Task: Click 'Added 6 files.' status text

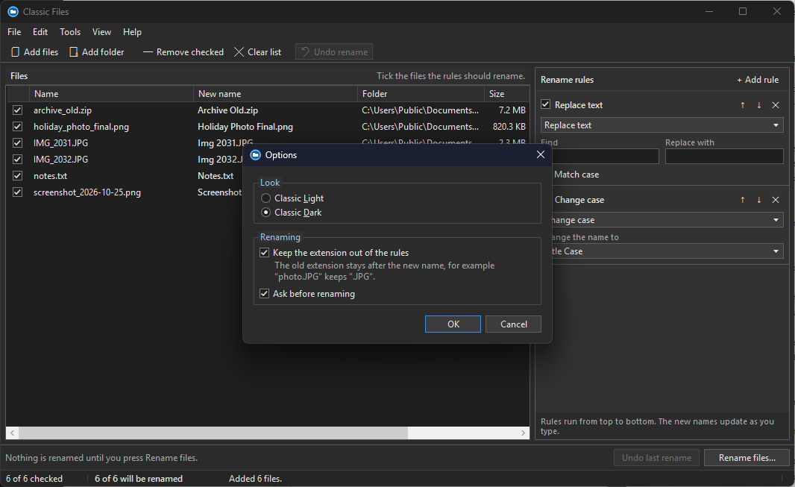Action: pyautogui.click(x=255, y=478)
